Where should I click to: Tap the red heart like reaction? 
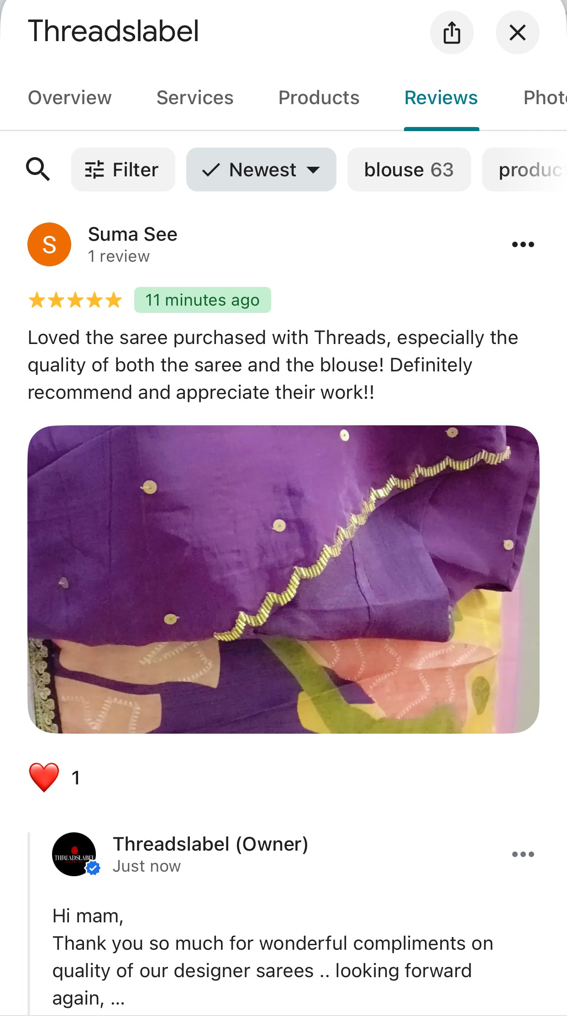pos(44,777)
